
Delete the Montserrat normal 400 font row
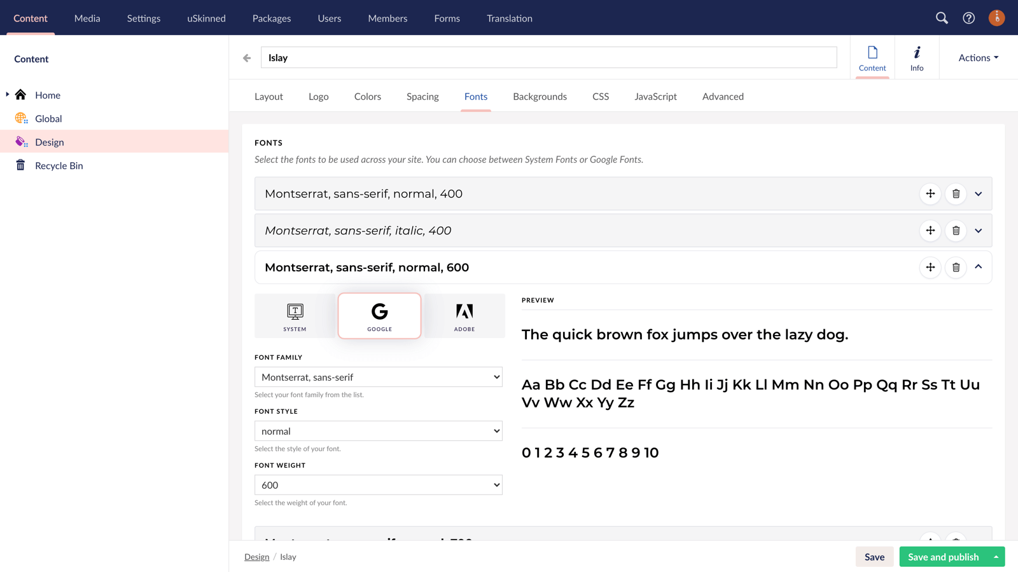(956, 194)
